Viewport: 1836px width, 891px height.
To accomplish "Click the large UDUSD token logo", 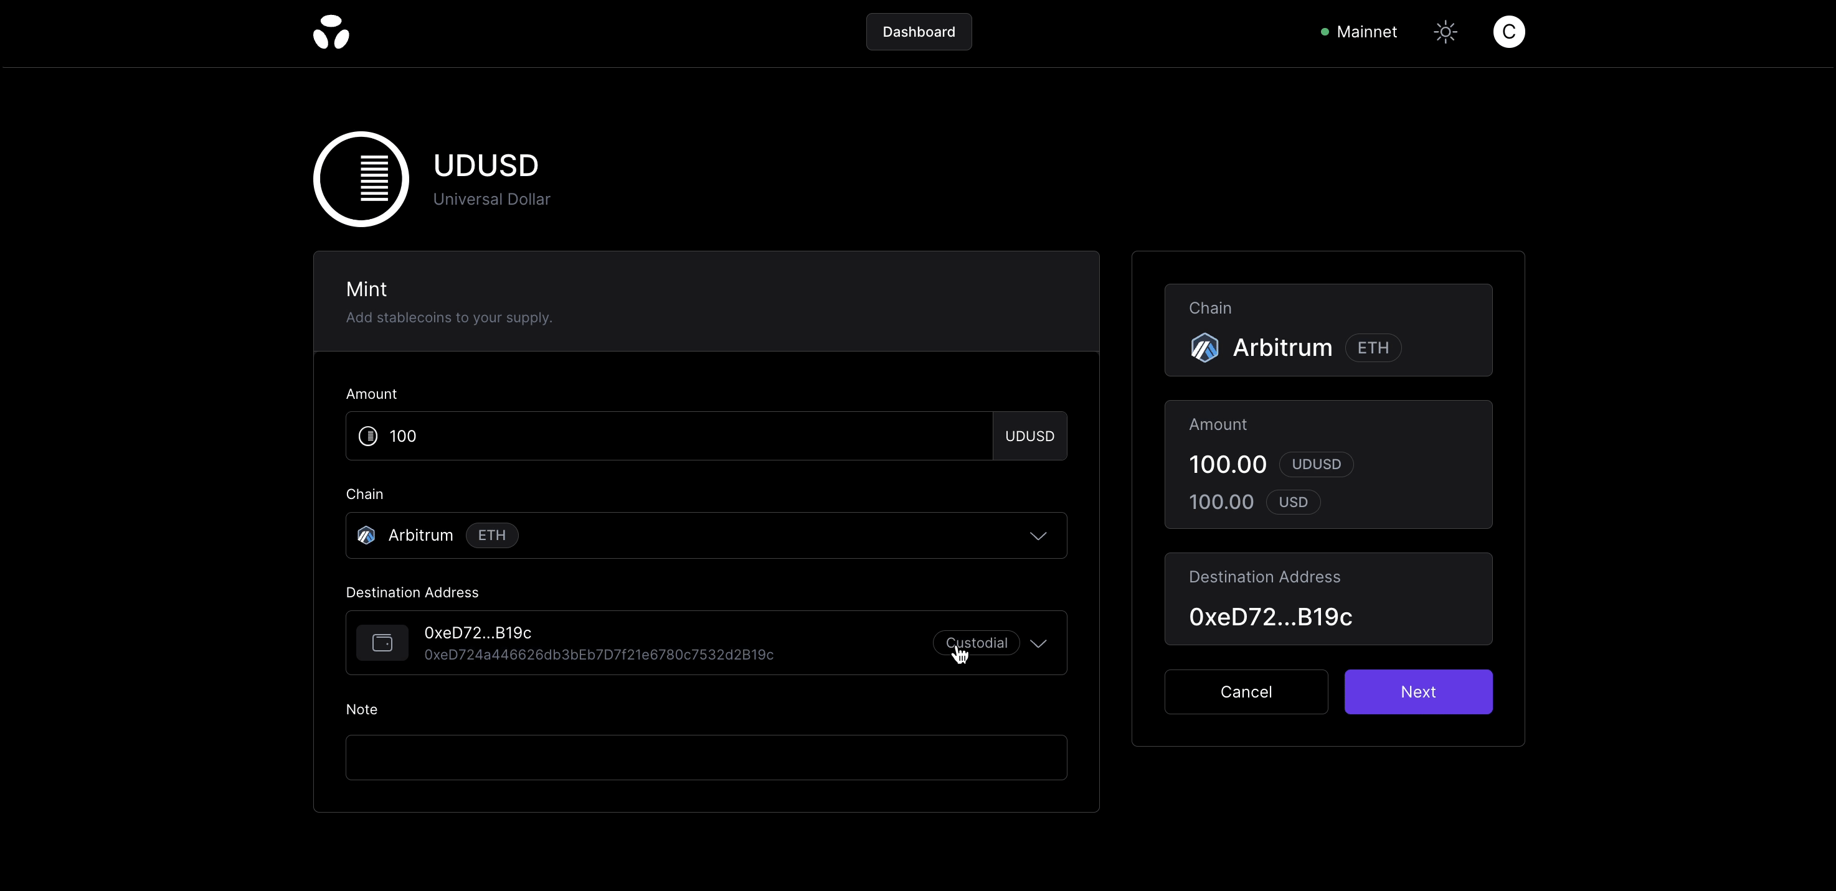I will [x=361, y=179].
